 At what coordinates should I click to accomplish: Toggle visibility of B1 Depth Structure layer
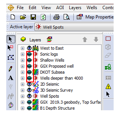point(29,108)
